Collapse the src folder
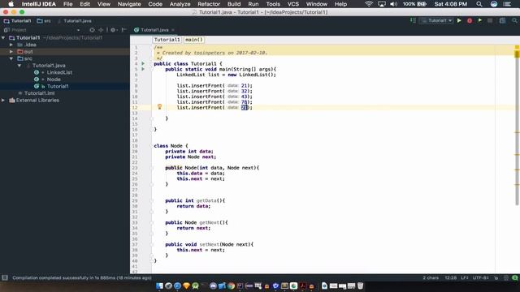This screenshot has height=292, width=520. [x=11, y=58]
